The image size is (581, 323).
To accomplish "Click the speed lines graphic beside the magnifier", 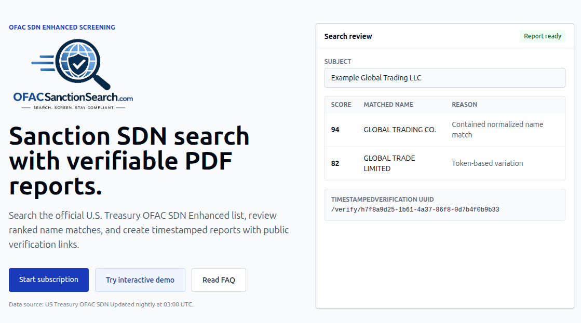I will [x=44, y=63].
